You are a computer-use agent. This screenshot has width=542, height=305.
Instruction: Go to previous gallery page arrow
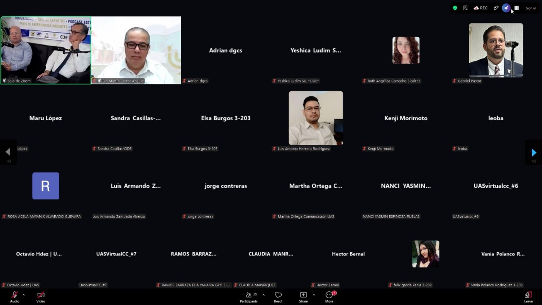[8, 152]
